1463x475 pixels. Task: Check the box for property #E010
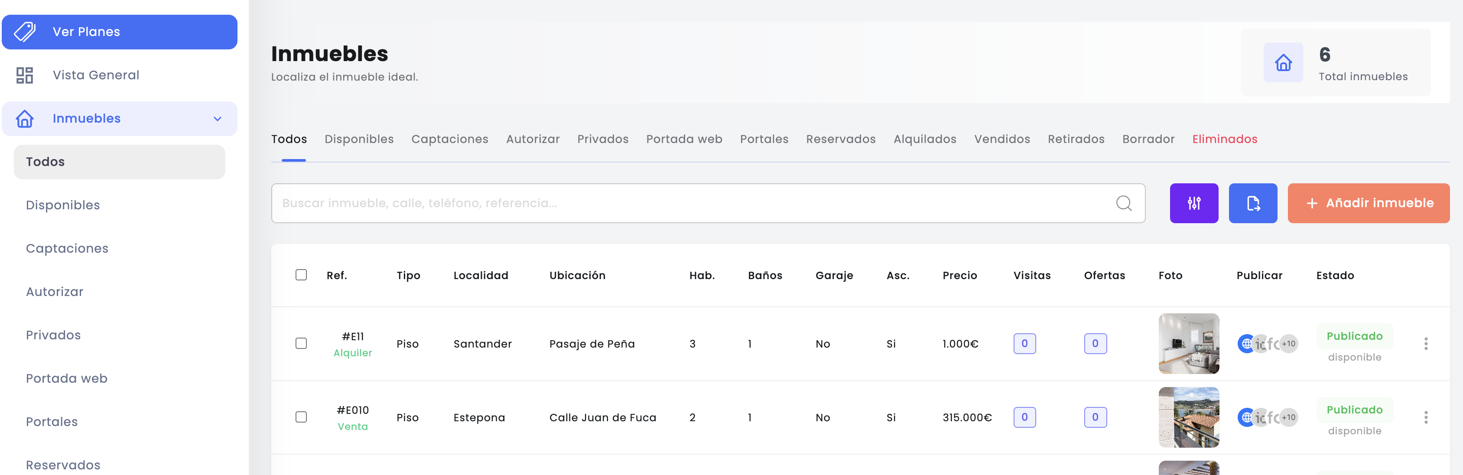301,418
